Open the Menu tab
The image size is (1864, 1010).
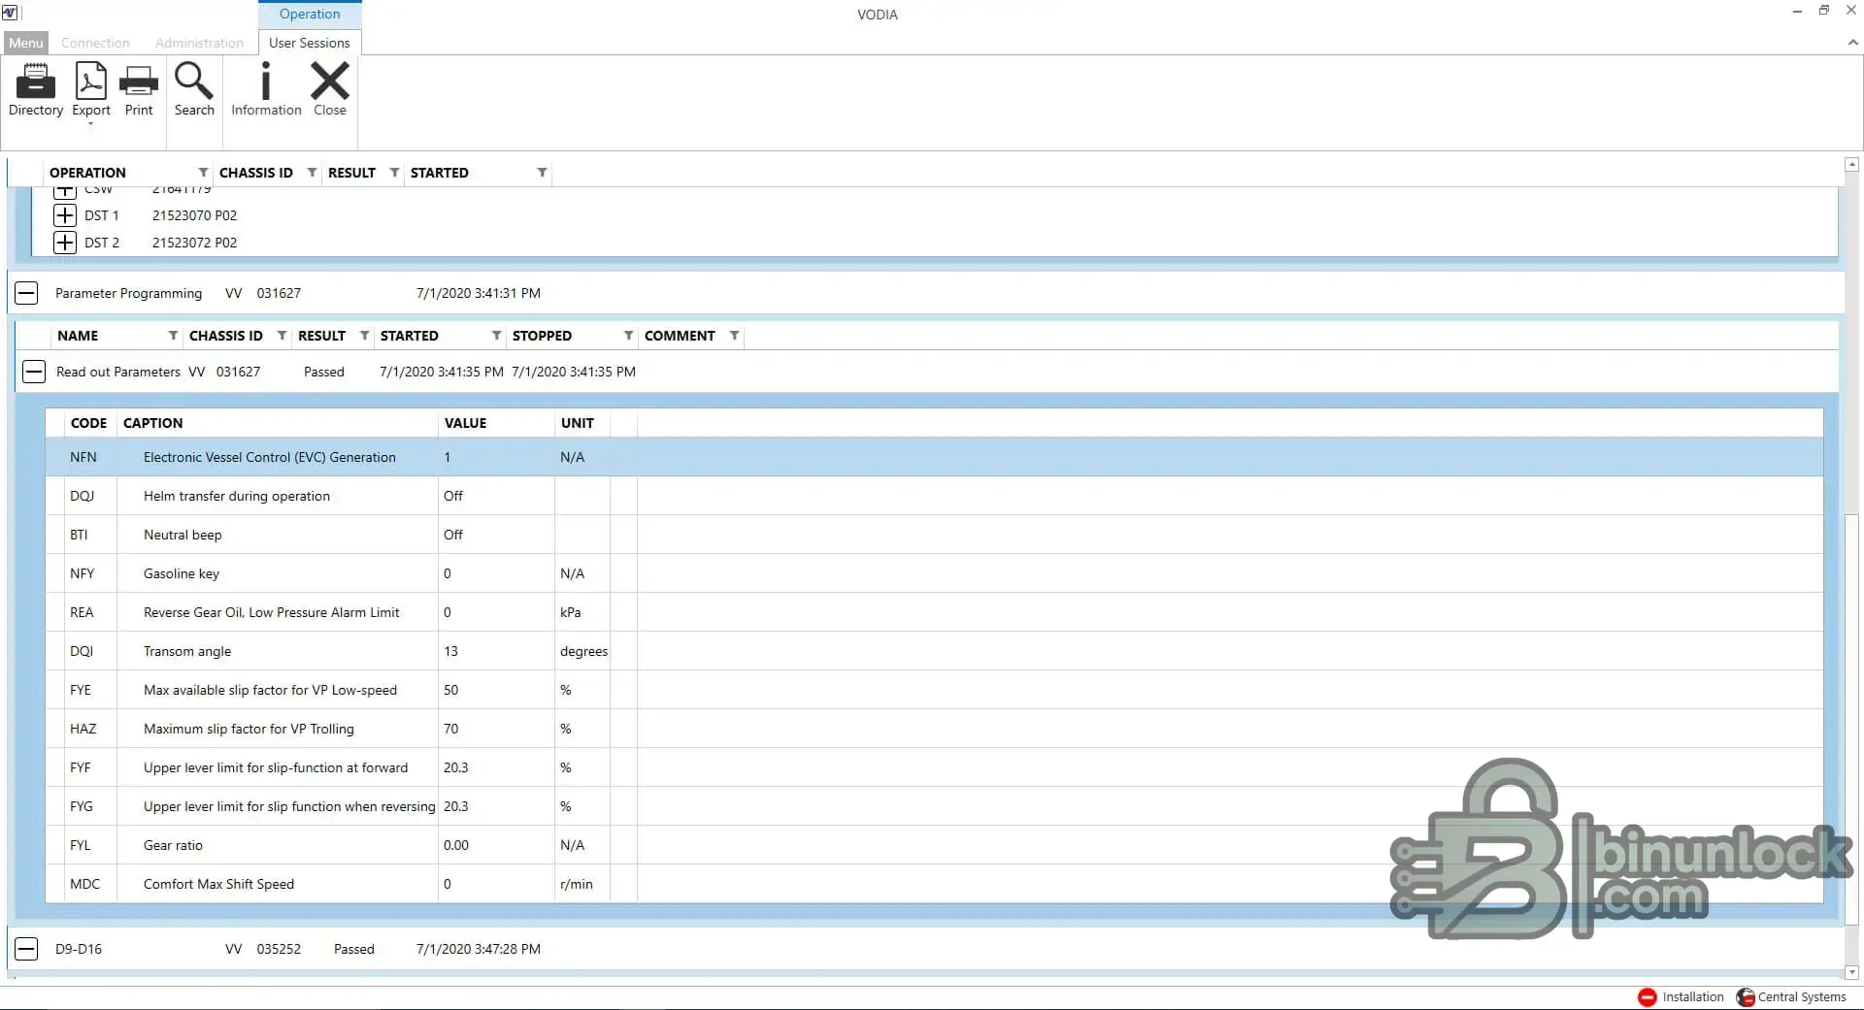[26, 43]
